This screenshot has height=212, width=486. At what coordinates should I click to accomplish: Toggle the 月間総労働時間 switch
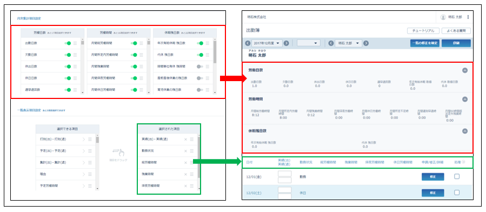134,43
